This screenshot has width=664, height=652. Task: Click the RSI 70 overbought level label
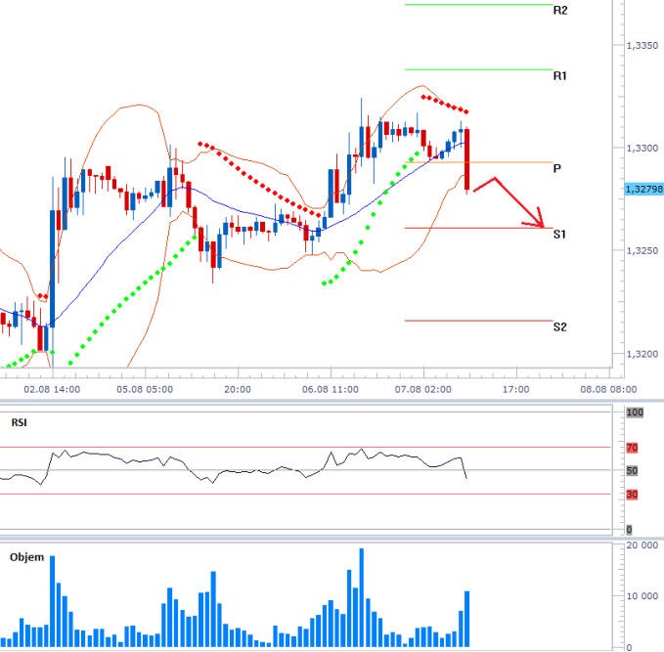click(x=632, y=448)
